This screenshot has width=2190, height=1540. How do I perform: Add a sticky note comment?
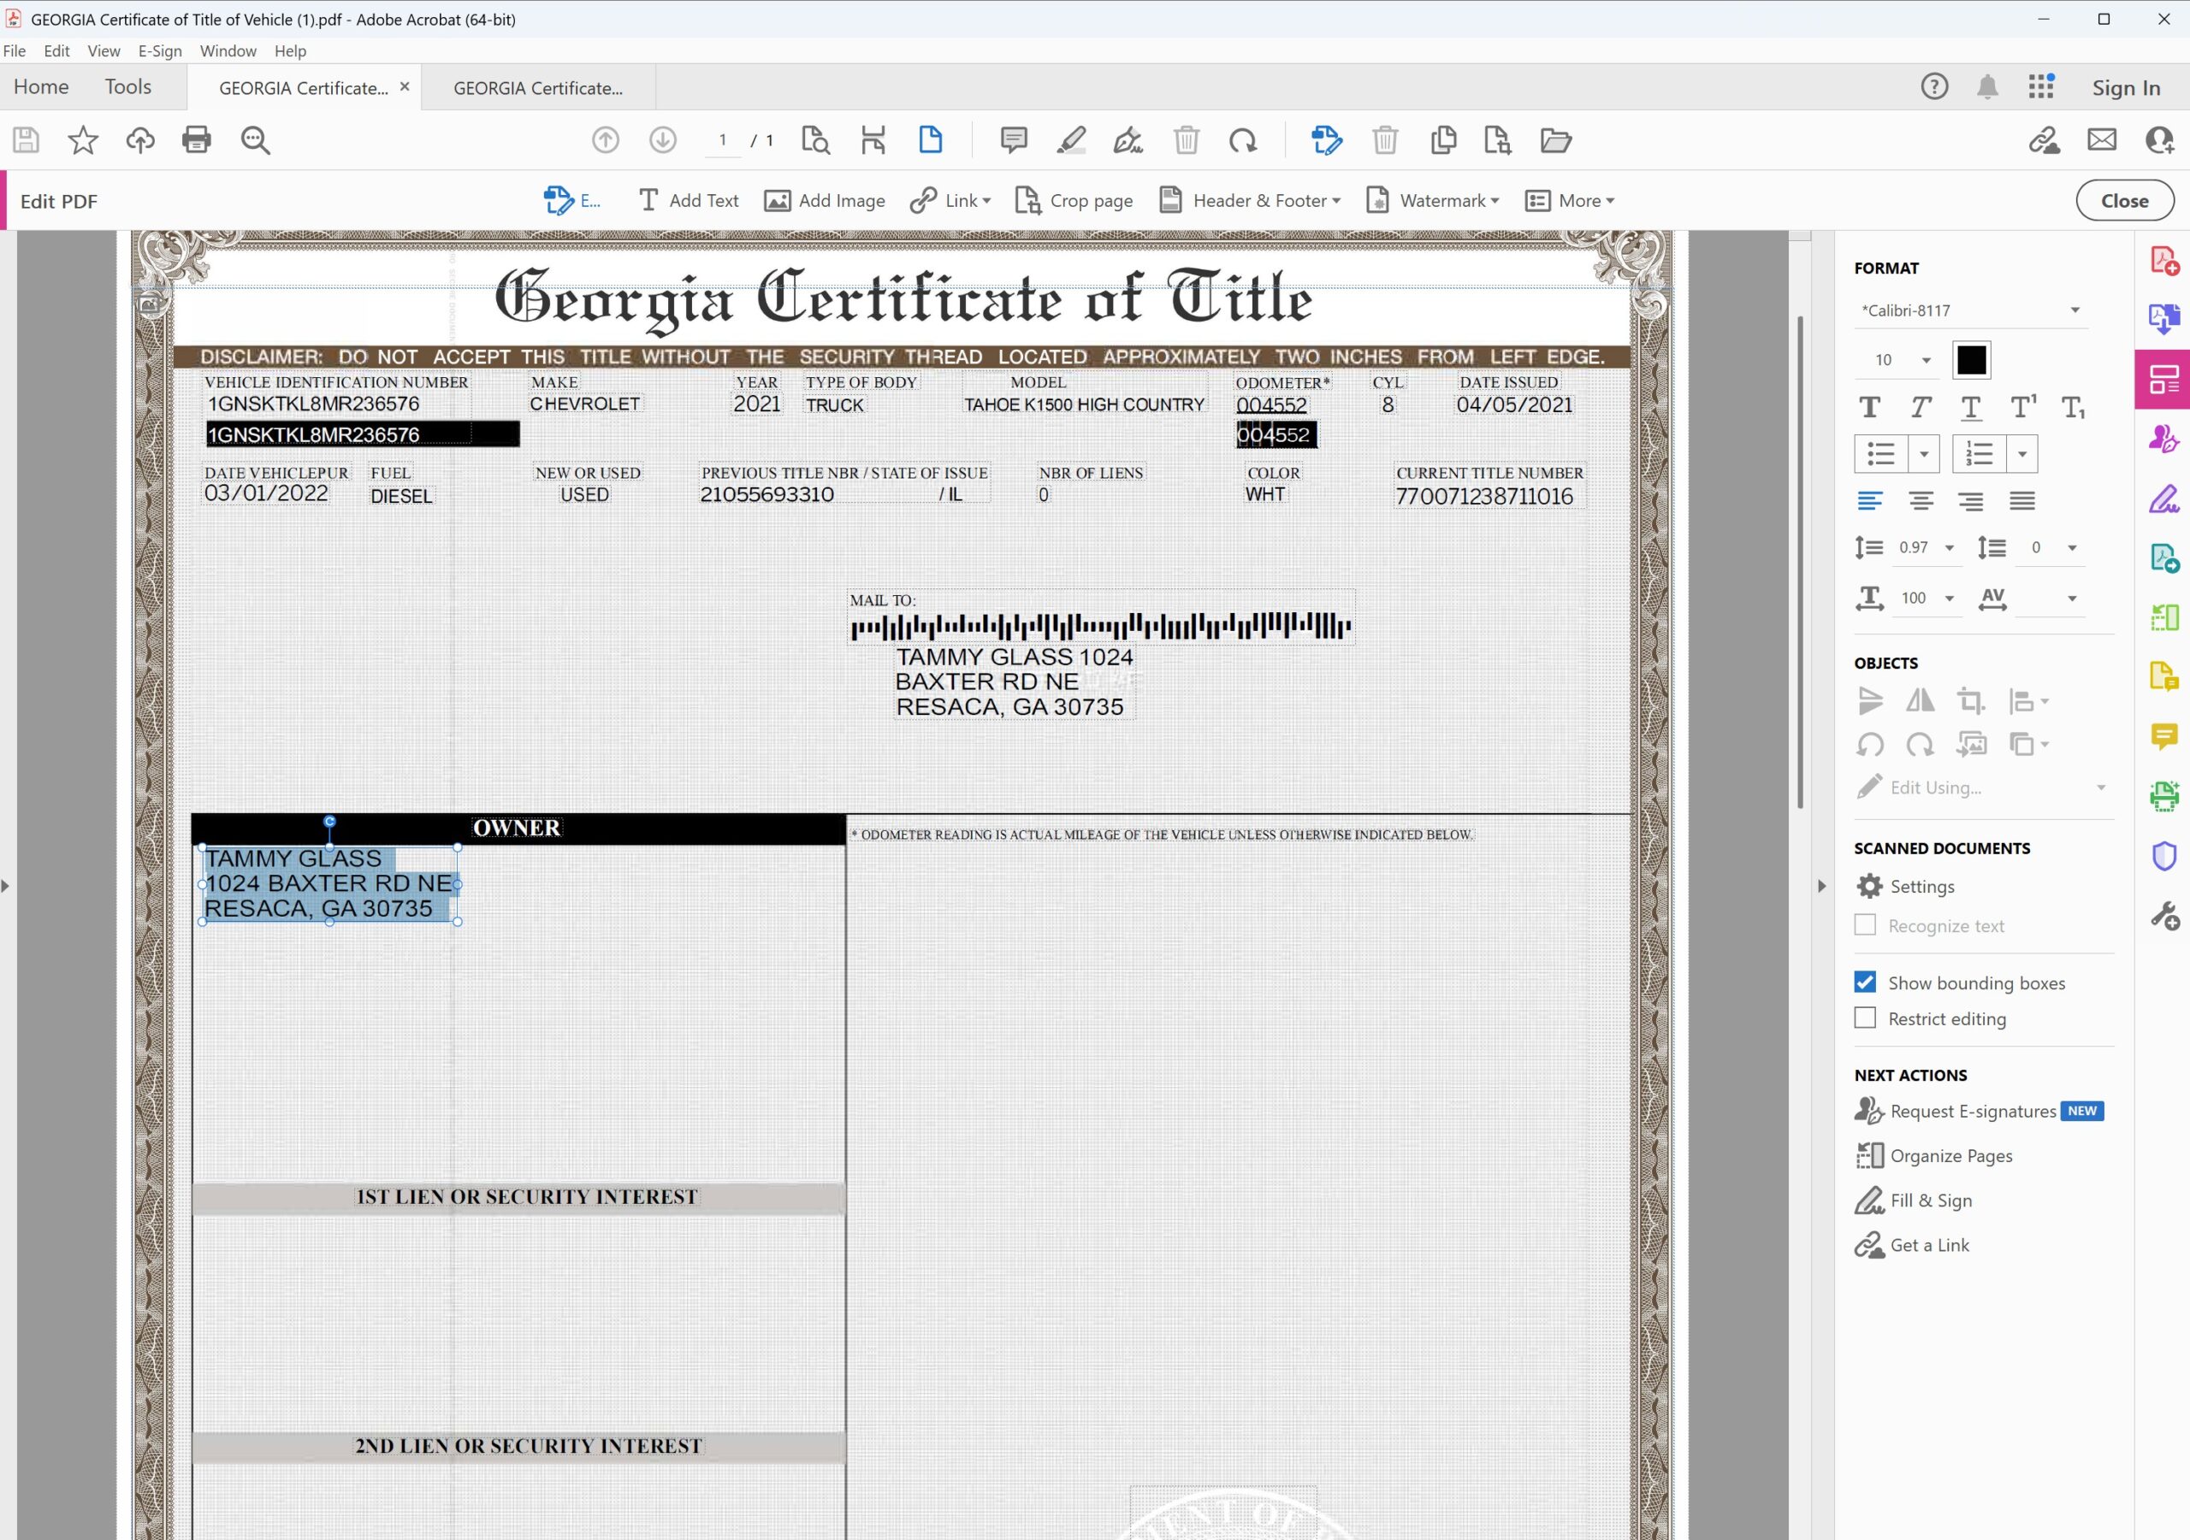click(x=1014, y=140)
